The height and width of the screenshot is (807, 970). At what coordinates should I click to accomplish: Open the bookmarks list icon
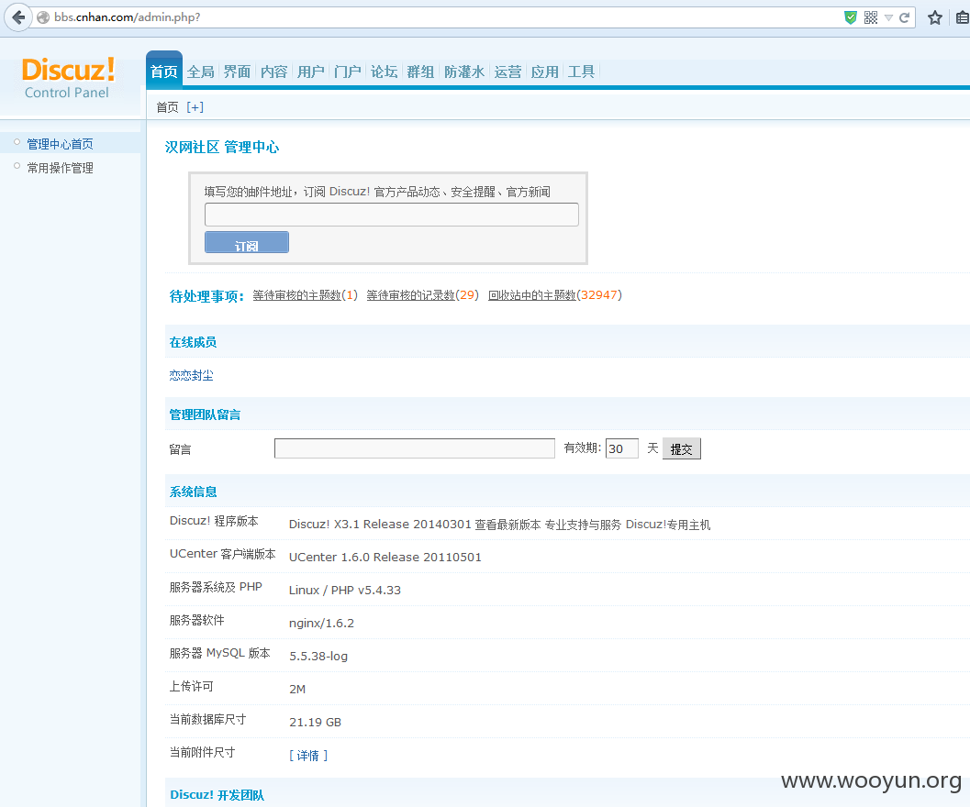coord(962,17)
